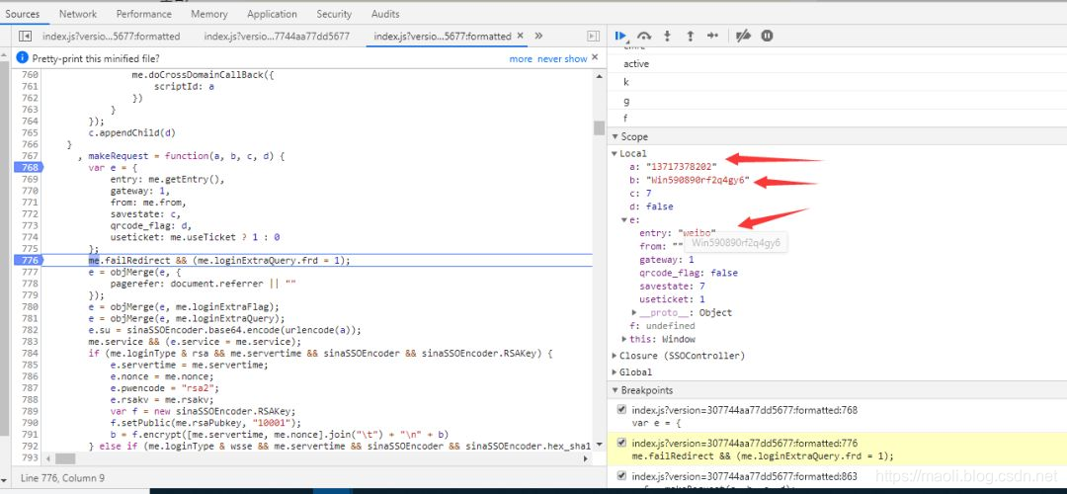Dismiss the pretty-print info bar
This screenshot has width=1067, height=494.
[595, 58]
